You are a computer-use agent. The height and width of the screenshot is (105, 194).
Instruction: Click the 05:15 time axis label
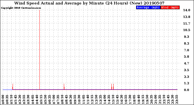coord(41,99)
